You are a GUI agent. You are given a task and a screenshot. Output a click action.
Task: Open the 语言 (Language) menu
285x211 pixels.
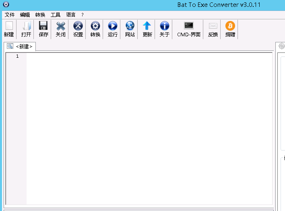pos(71,15)
